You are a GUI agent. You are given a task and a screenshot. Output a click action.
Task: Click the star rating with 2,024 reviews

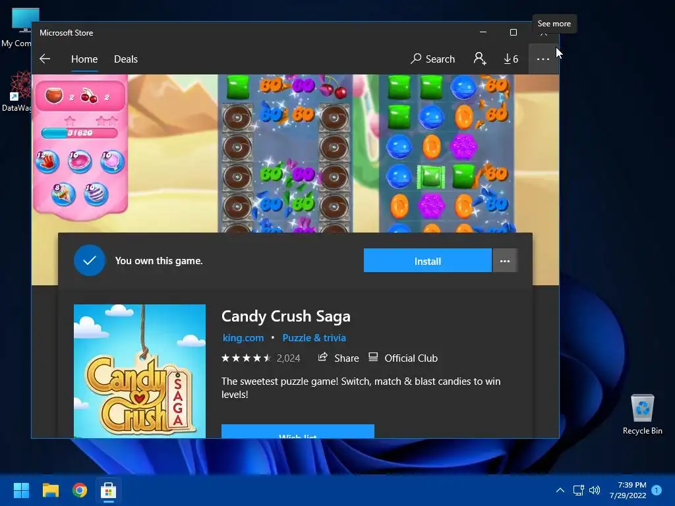[x=260, y=358]
